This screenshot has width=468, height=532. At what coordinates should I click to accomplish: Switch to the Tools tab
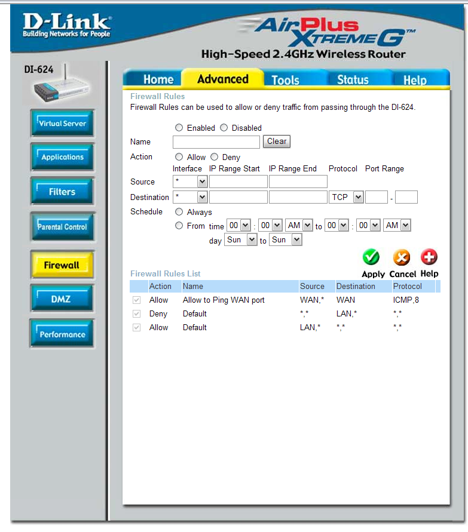click(285, 80)
